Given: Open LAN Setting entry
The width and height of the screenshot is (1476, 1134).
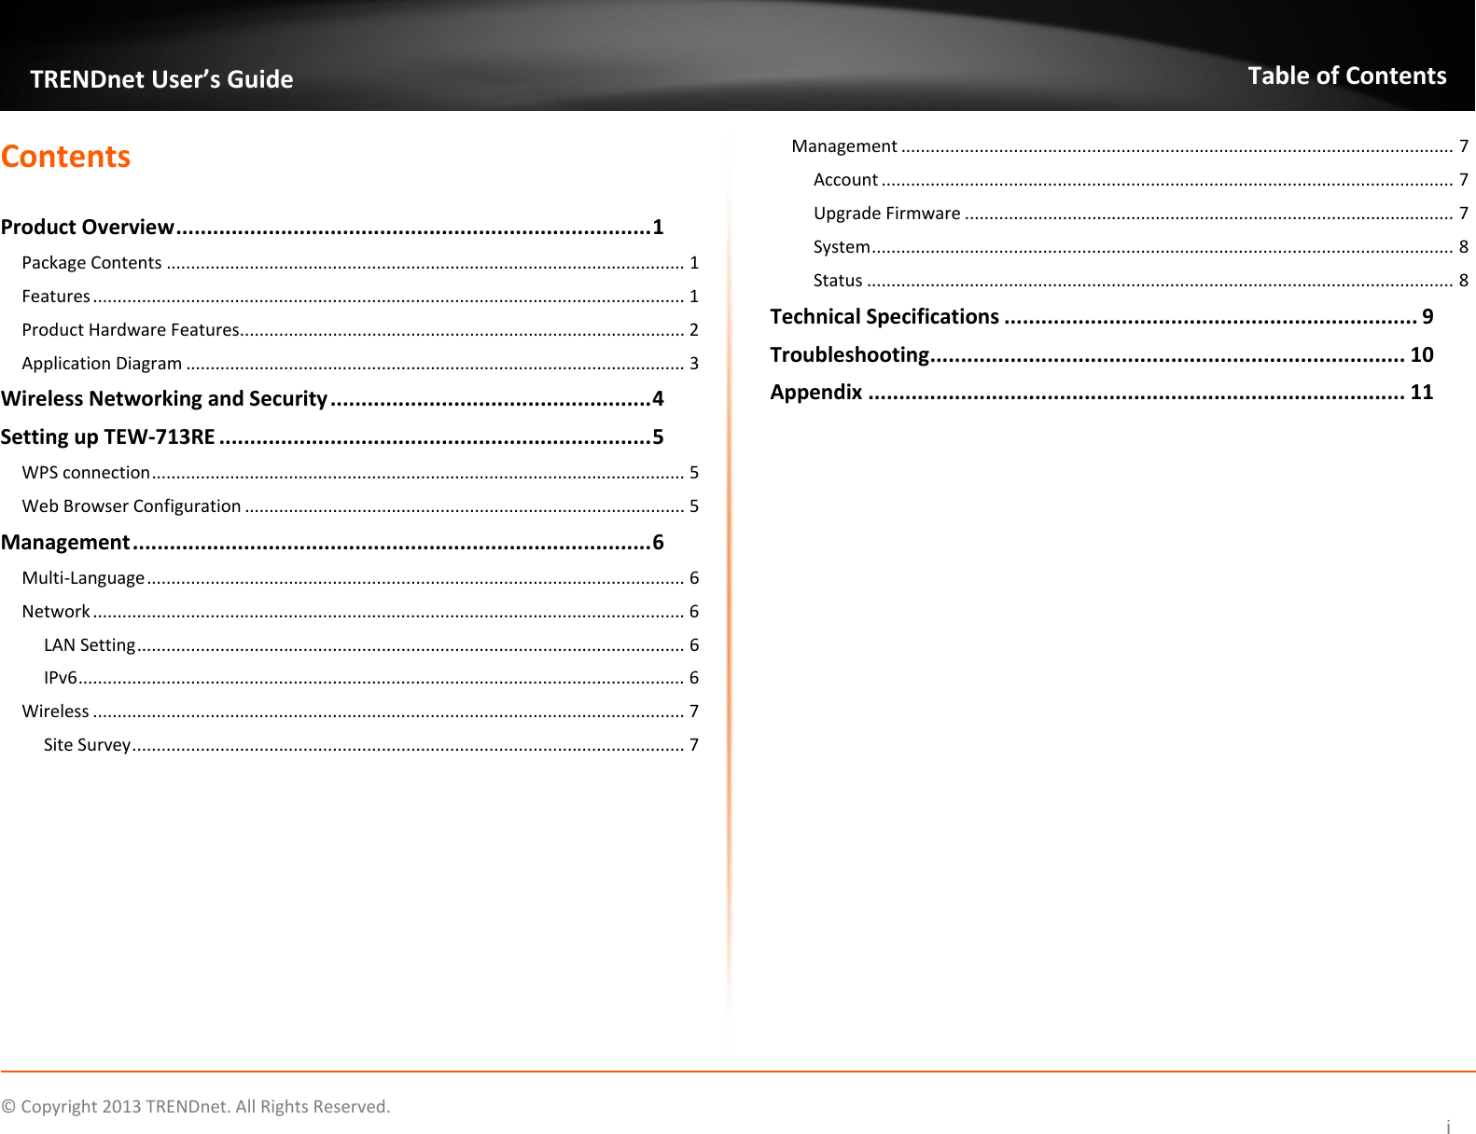Looking at the screenshot, I should (x=371, y=644).
